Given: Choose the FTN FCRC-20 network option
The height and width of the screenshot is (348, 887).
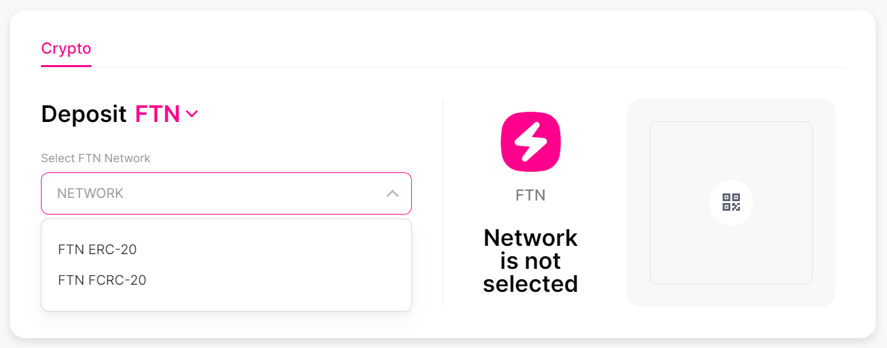Looking at the screenshot, I should [x=102, y=280].
